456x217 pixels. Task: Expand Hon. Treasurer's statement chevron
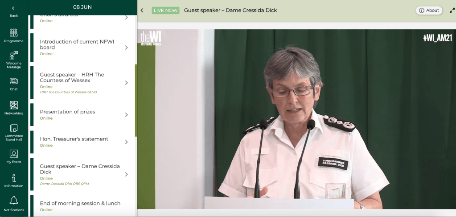[126, 142]
